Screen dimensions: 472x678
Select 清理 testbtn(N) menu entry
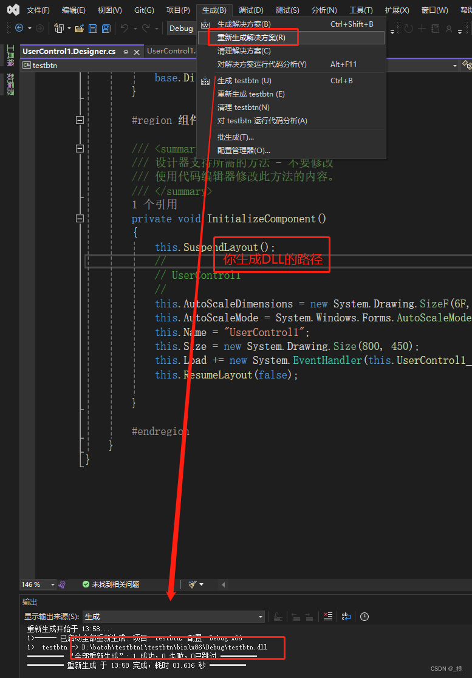(292, 108)
